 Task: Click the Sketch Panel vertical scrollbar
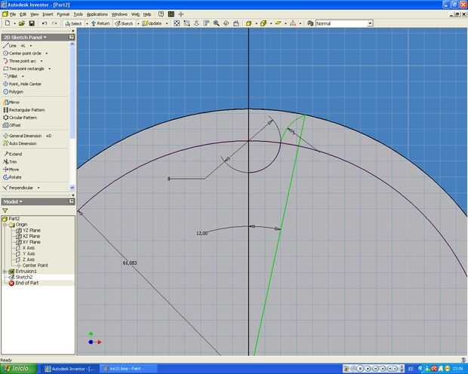pos(72,116)
